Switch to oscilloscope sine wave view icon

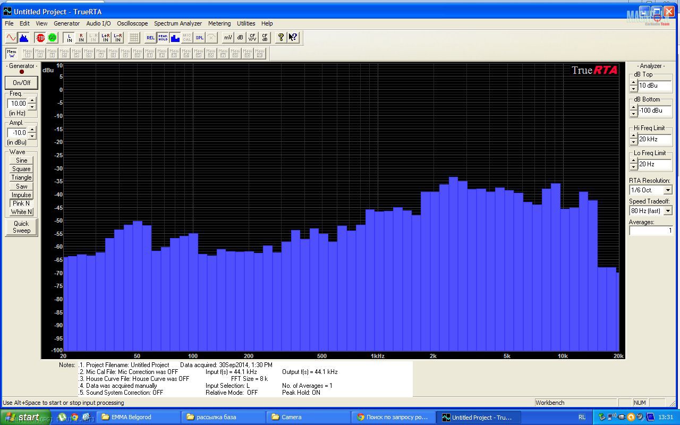click(11, 37)
